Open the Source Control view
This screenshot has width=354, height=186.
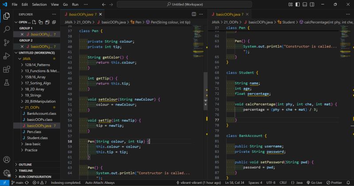pos(7,43)
